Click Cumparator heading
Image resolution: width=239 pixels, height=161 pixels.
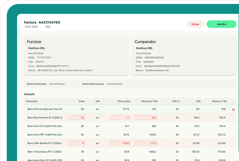point(145,42)
